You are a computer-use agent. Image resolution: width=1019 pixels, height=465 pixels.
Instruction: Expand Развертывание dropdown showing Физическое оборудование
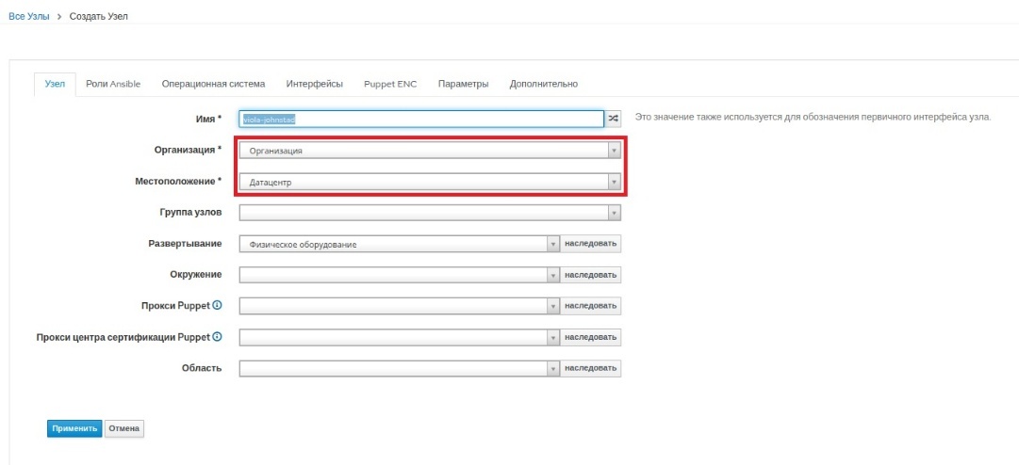(x=400, y=244)
